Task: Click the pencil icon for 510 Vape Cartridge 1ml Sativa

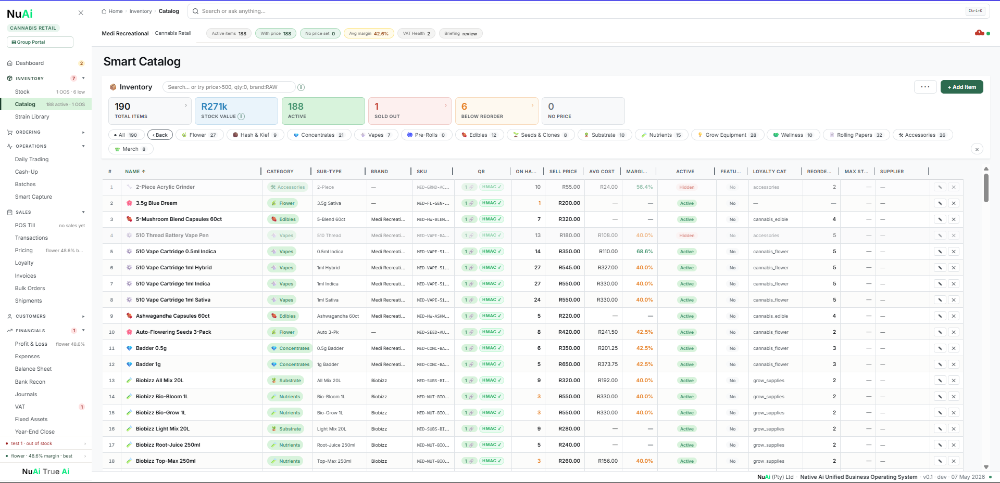Action: pos(940,300)
